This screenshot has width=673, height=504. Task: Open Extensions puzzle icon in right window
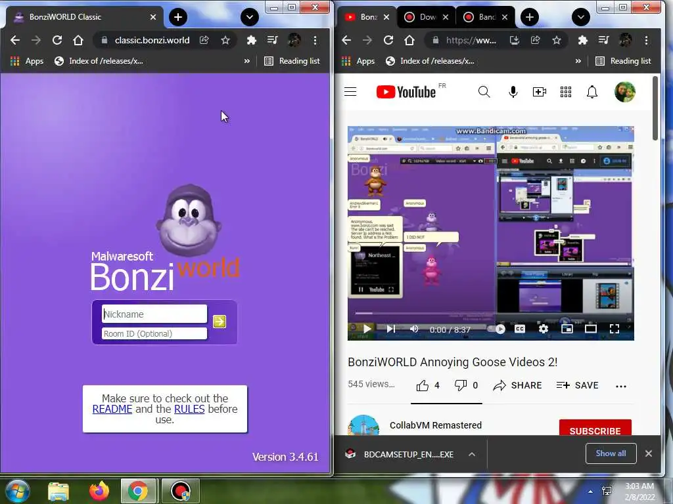tap(583, 40)
